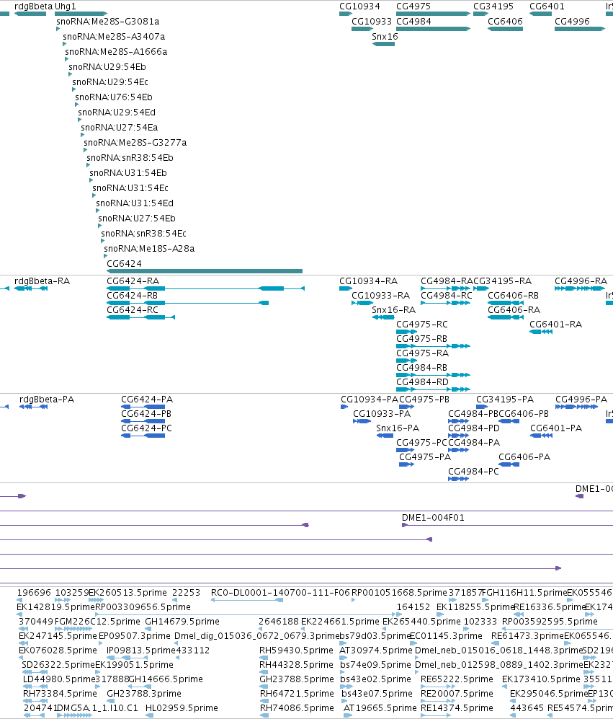The image size is (613, 719).
Task: Click the CG10934-RA transcript label
Action: click(368, 281)
